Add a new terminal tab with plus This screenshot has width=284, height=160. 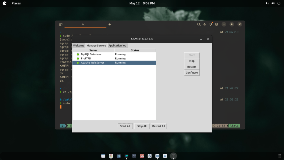click(x=110, y=24)
